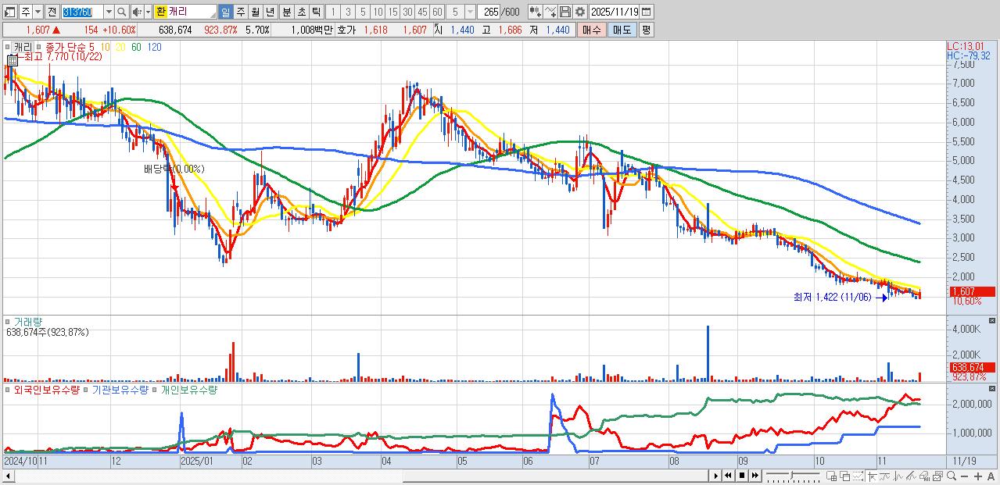1000x485 pixels.
Task: Click the stock code input 313760
Action: (x=82, y=12)
